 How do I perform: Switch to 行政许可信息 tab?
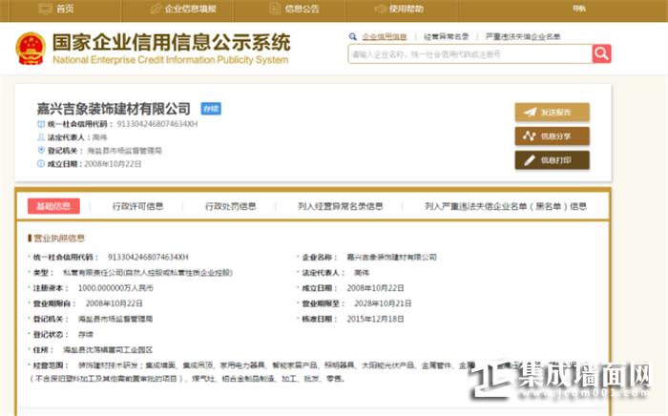point(137,206)
